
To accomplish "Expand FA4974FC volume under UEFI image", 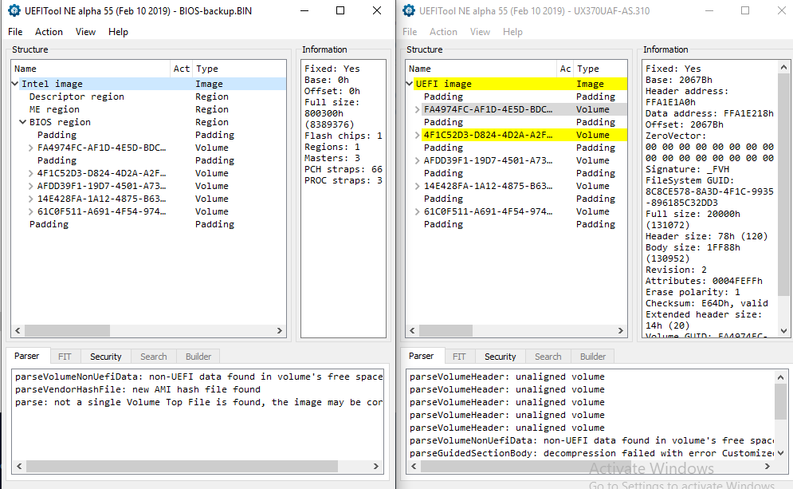I will [418, 109].
